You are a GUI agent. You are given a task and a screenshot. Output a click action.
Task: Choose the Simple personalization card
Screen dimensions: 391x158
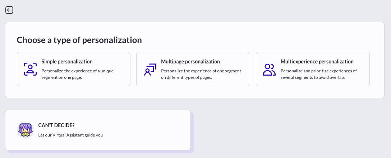pyautogui.click(x=74, y=69)
